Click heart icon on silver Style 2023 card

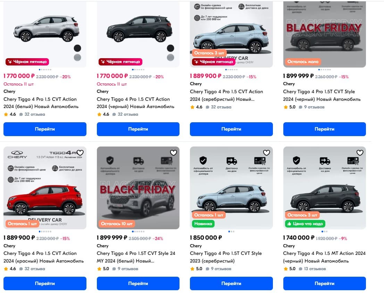coord(266,153)
